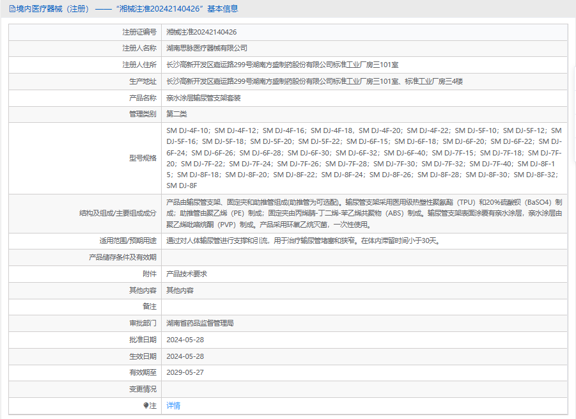
Task: Click the 变更情况 row label
Action: click(143, 389)
